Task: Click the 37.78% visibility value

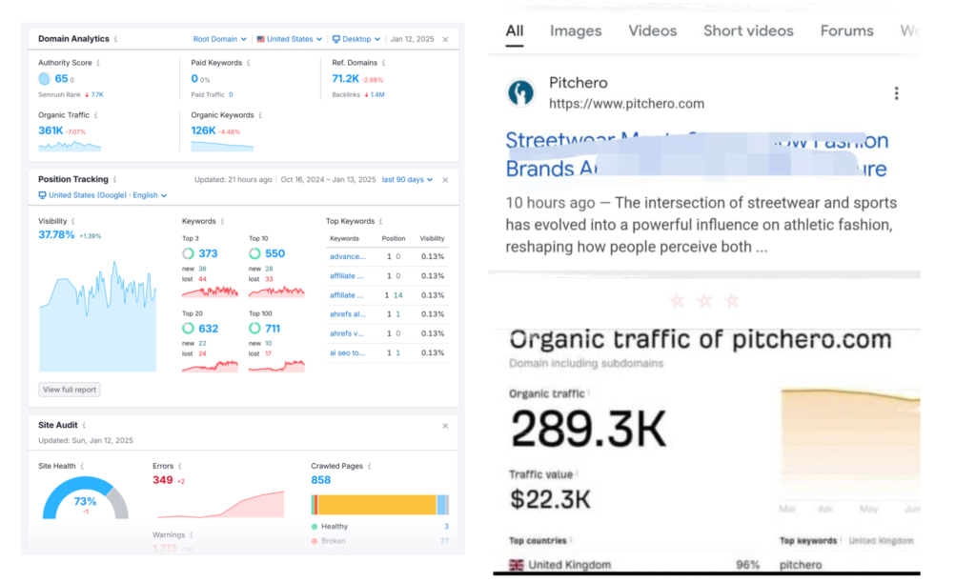Action: (56, 234)
